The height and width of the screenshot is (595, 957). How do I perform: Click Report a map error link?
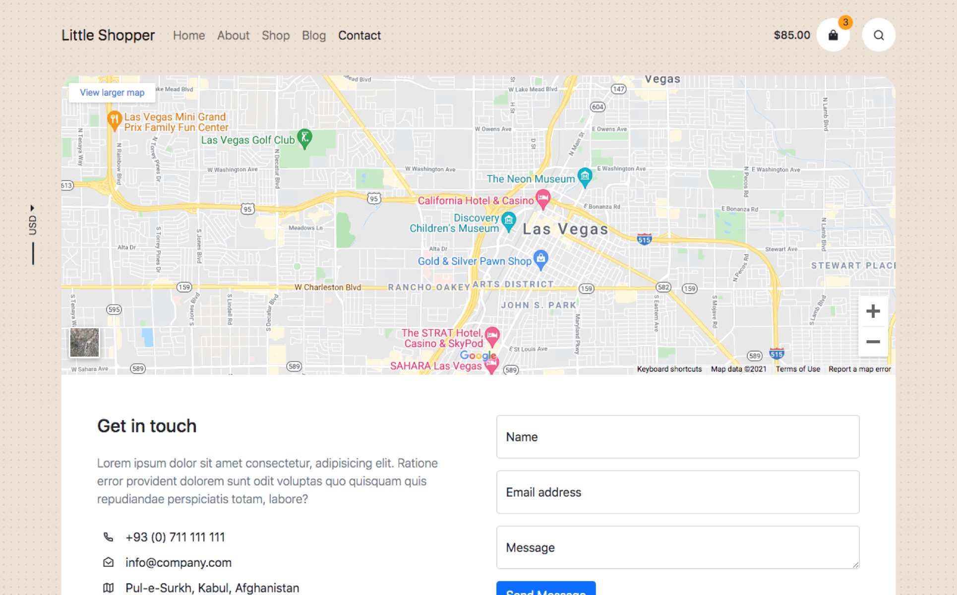859,369
